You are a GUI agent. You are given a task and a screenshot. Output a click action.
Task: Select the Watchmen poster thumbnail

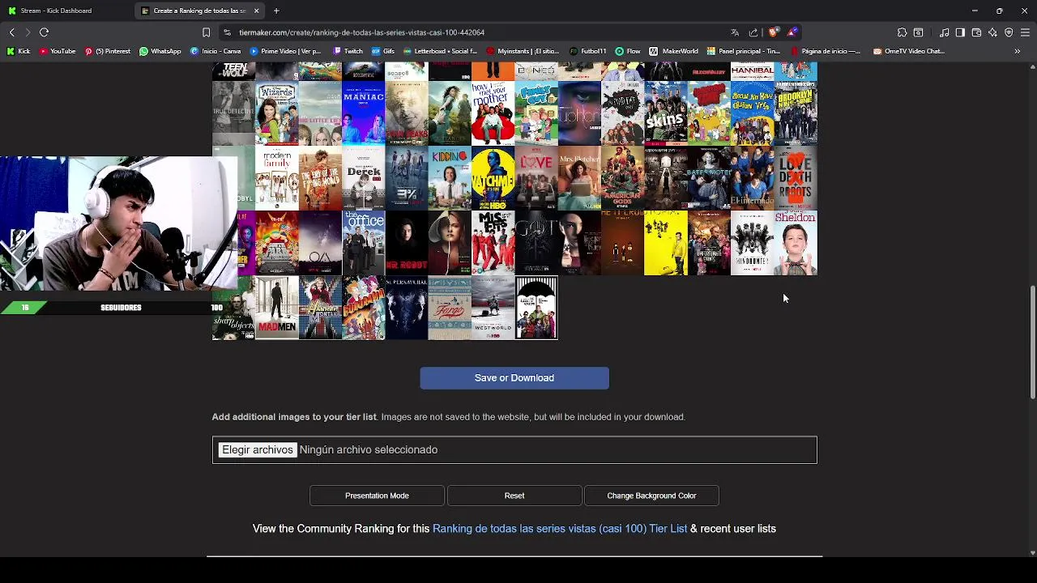click(493, 178)
